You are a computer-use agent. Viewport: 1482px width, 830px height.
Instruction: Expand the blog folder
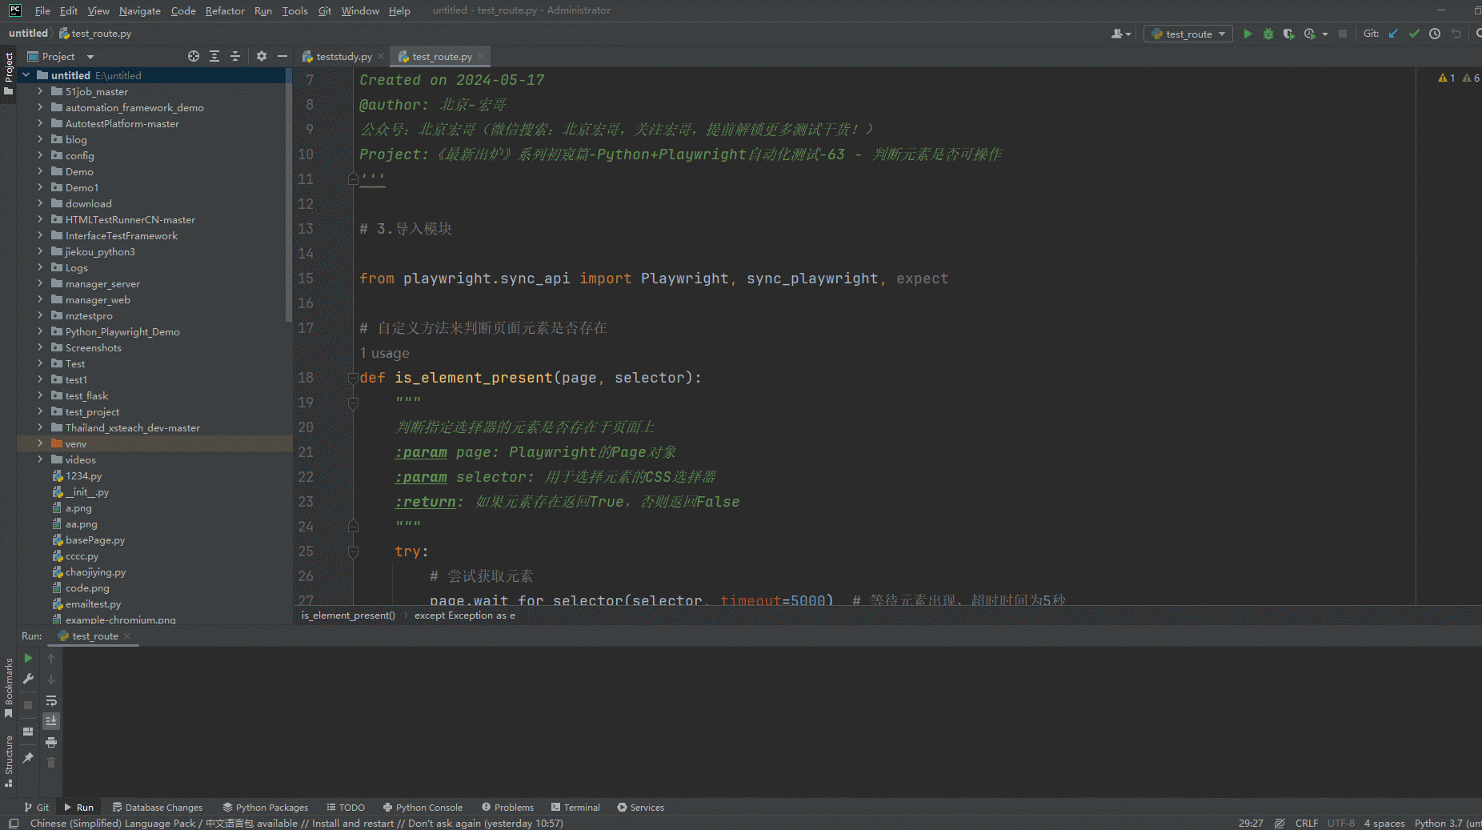(40, 139)
